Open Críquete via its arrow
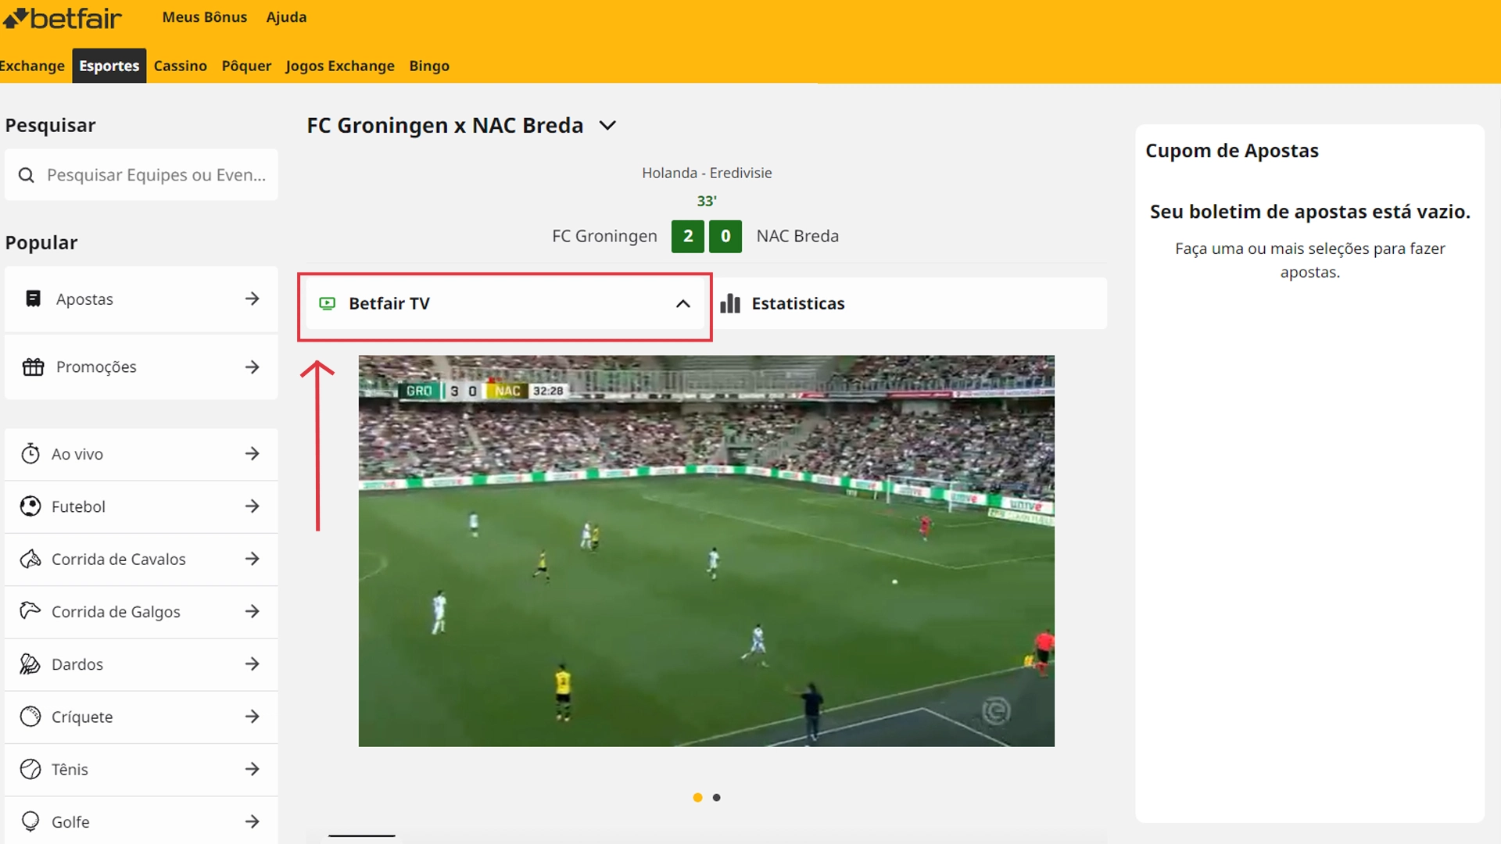Image resolution: width=1501 pixels, height=844 pixels. 252,717
